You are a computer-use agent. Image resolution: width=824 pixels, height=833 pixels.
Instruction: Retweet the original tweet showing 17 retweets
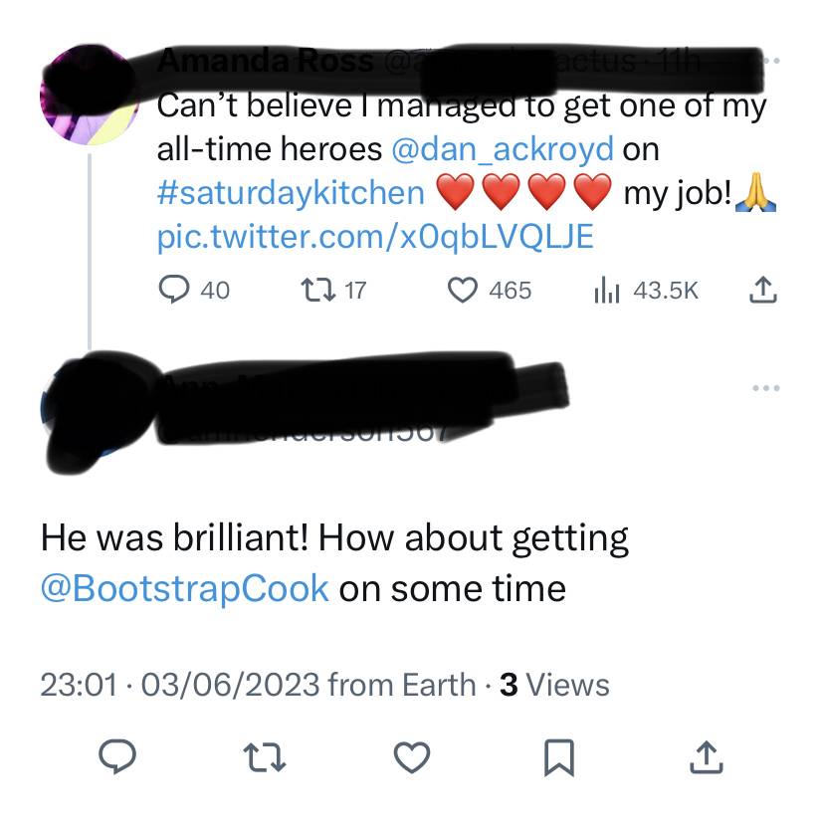coord(333,290)
